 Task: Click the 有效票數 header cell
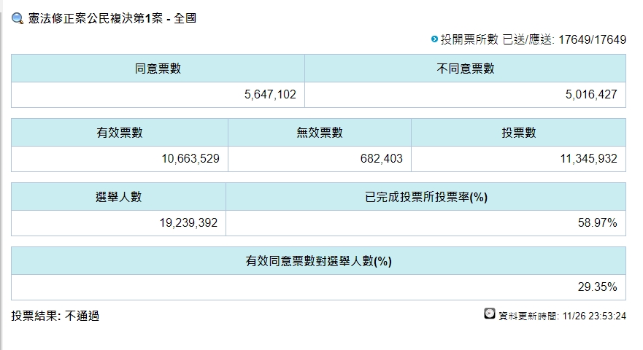(120, 133)
